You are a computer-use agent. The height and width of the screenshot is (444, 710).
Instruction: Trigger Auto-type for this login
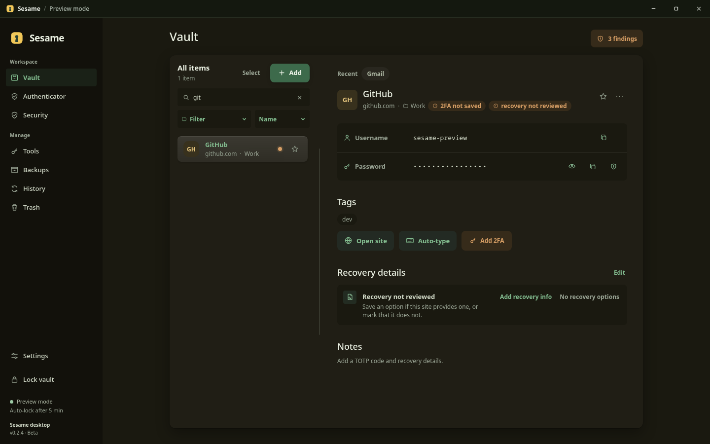[427, 241]
